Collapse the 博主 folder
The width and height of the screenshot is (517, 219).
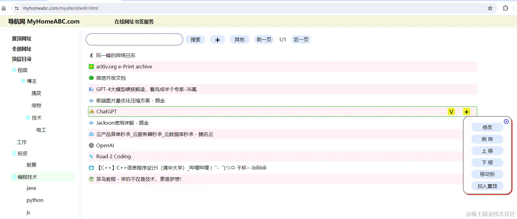pyautogui.click(x=23, y=81)
